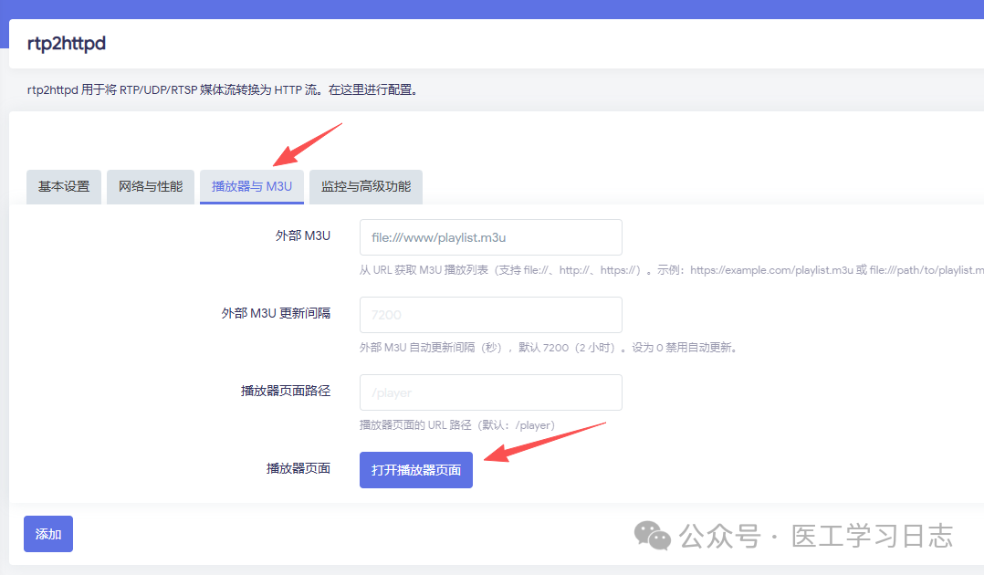Click the player URL path hint text

[x=457, y=425]
